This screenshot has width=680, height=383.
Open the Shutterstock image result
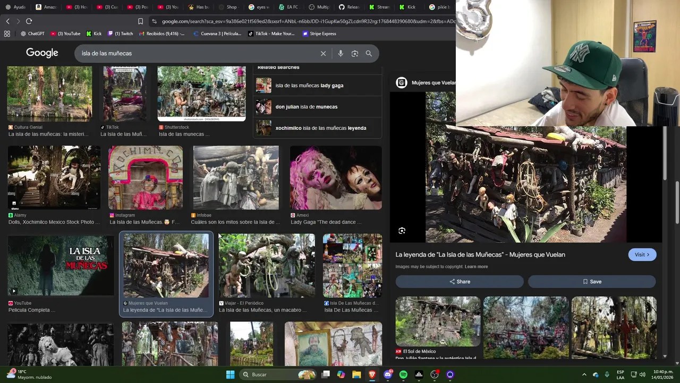tap(201, 94)
